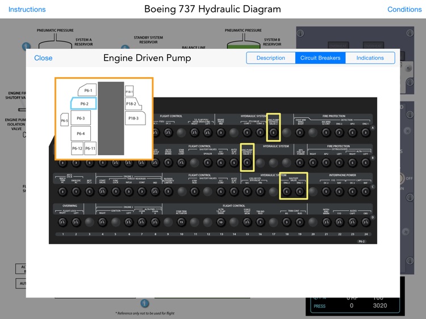
Task: Open the Instructions link
Action: [x=27, y=9]
